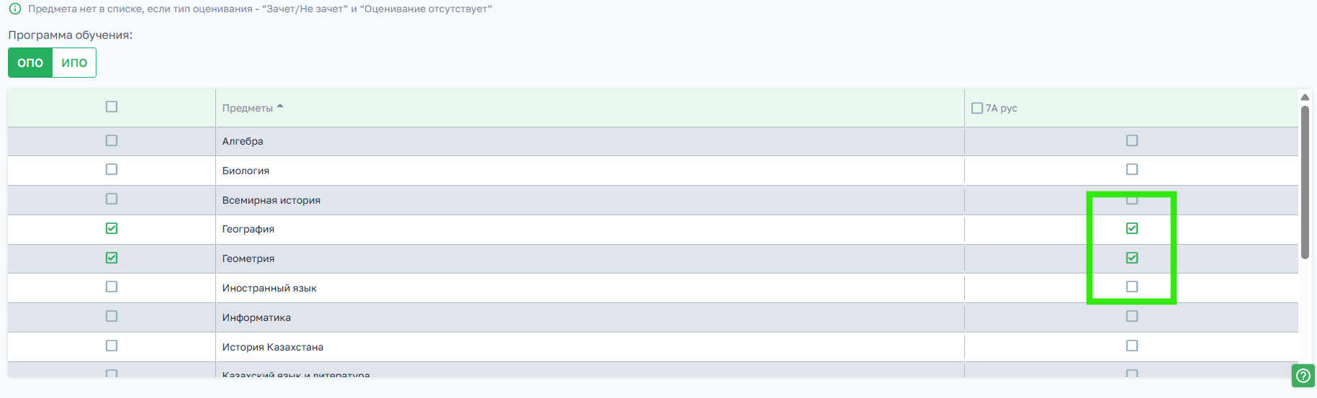Screen dimensions: 1317x398
Task: Check the 7А рус column header checkbox
Action: click(977, 108)
